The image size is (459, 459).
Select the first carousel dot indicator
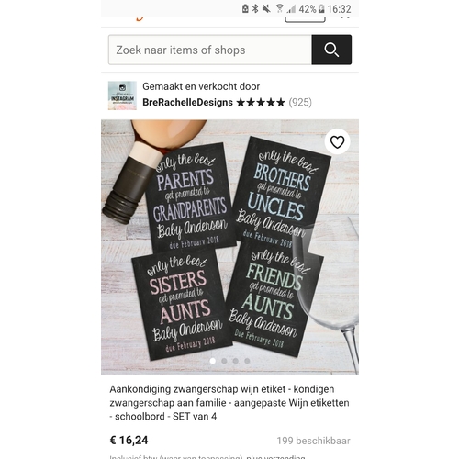(x=213, y=361)
